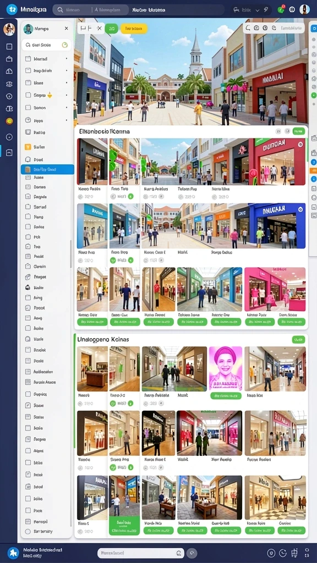This screenshot has height=563, width=317.
Task: Click the icon inside the bottom bar input
Action: click(179, 553)
